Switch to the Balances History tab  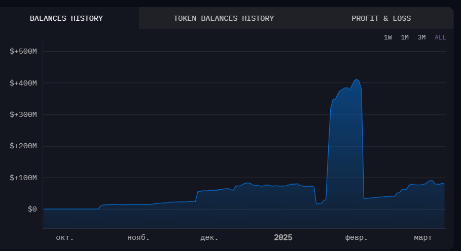click(66, 19)
